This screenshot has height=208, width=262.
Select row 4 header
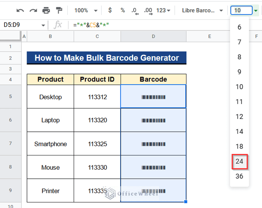click(x=10, y=80)
